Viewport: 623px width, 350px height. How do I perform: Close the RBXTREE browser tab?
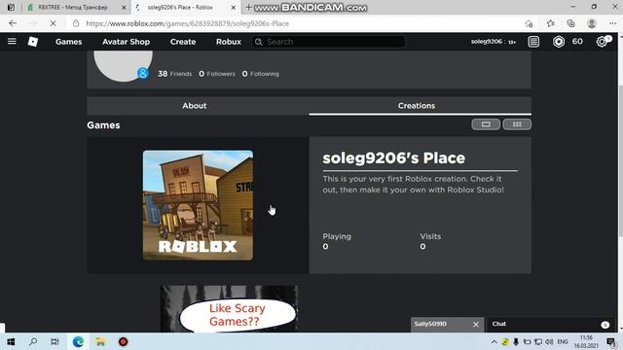(124, 8)
